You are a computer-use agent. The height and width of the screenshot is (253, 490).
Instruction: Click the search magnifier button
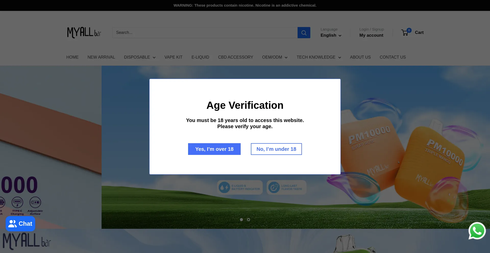pyautogui.click(x=304, y=33)
